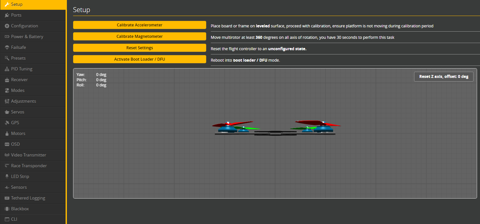Click the wrench icon beside Setup
The image size is (480, 224).
point(7,5)
